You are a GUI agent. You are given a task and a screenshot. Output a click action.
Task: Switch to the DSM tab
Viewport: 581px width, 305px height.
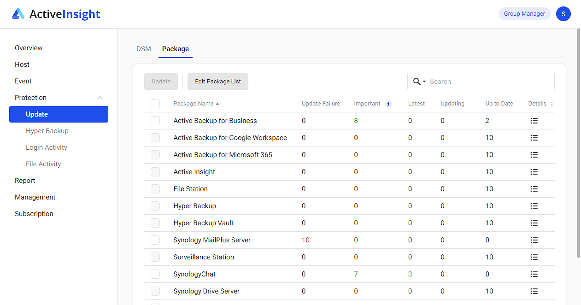pyautogui.click(x=143, y=48)
